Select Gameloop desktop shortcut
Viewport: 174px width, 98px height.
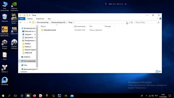(5, 81)
